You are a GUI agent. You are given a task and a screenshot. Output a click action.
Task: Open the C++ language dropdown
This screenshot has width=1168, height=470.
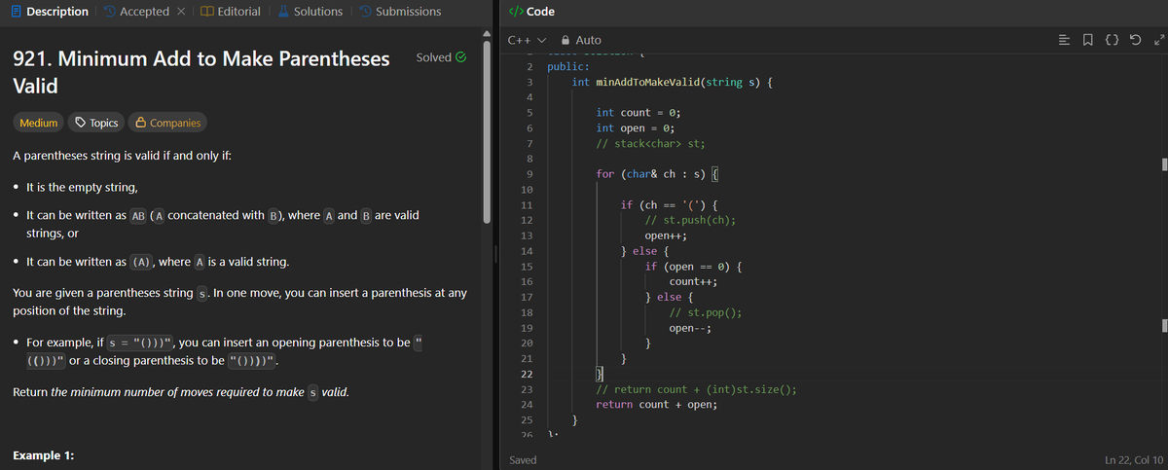tap(528, 40)
